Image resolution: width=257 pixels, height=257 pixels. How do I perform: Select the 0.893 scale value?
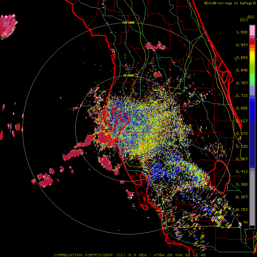[242, 57]
